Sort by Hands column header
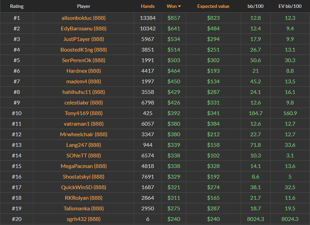Screen dimensions: 310x225 [147, 7]
